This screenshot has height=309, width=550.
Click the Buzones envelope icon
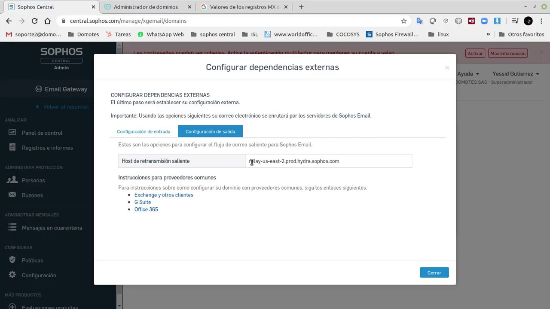(12, 195)
